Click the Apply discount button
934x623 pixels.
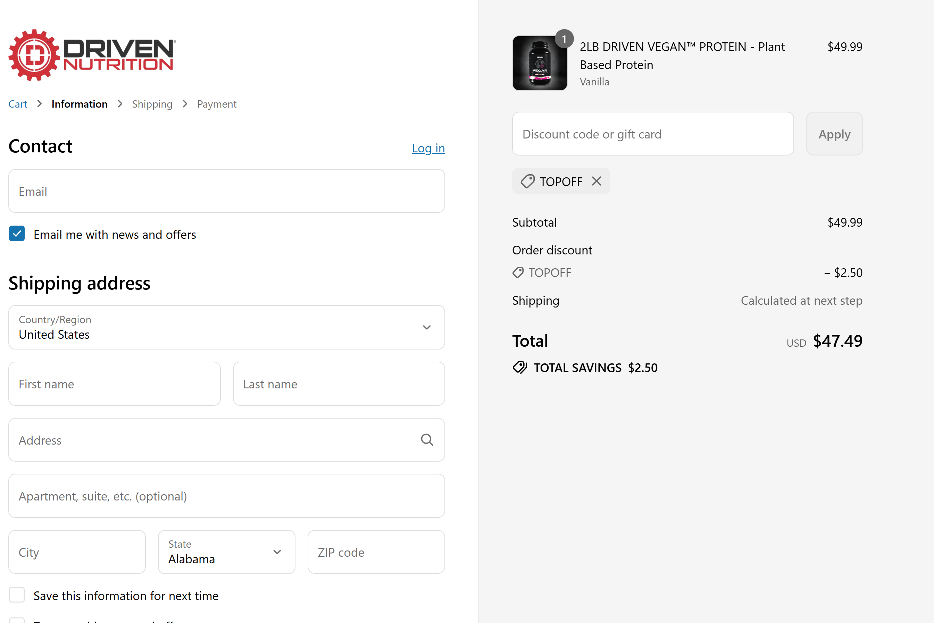coord(834,134)
